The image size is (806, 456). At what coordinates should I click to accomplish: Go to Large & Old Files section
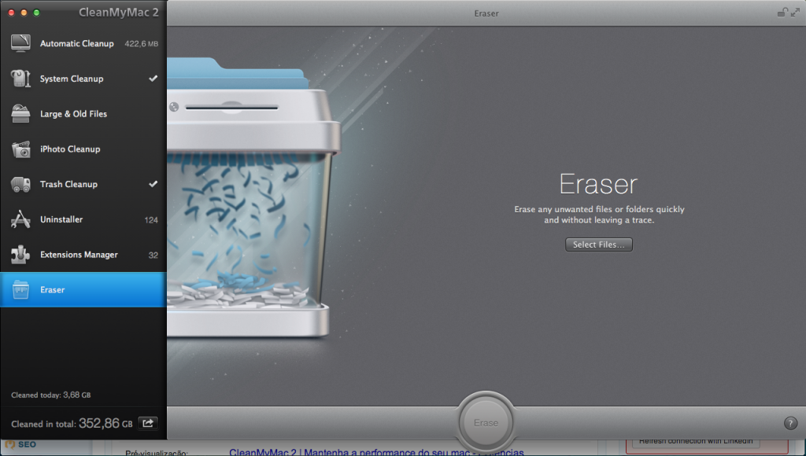pos(83,114)
